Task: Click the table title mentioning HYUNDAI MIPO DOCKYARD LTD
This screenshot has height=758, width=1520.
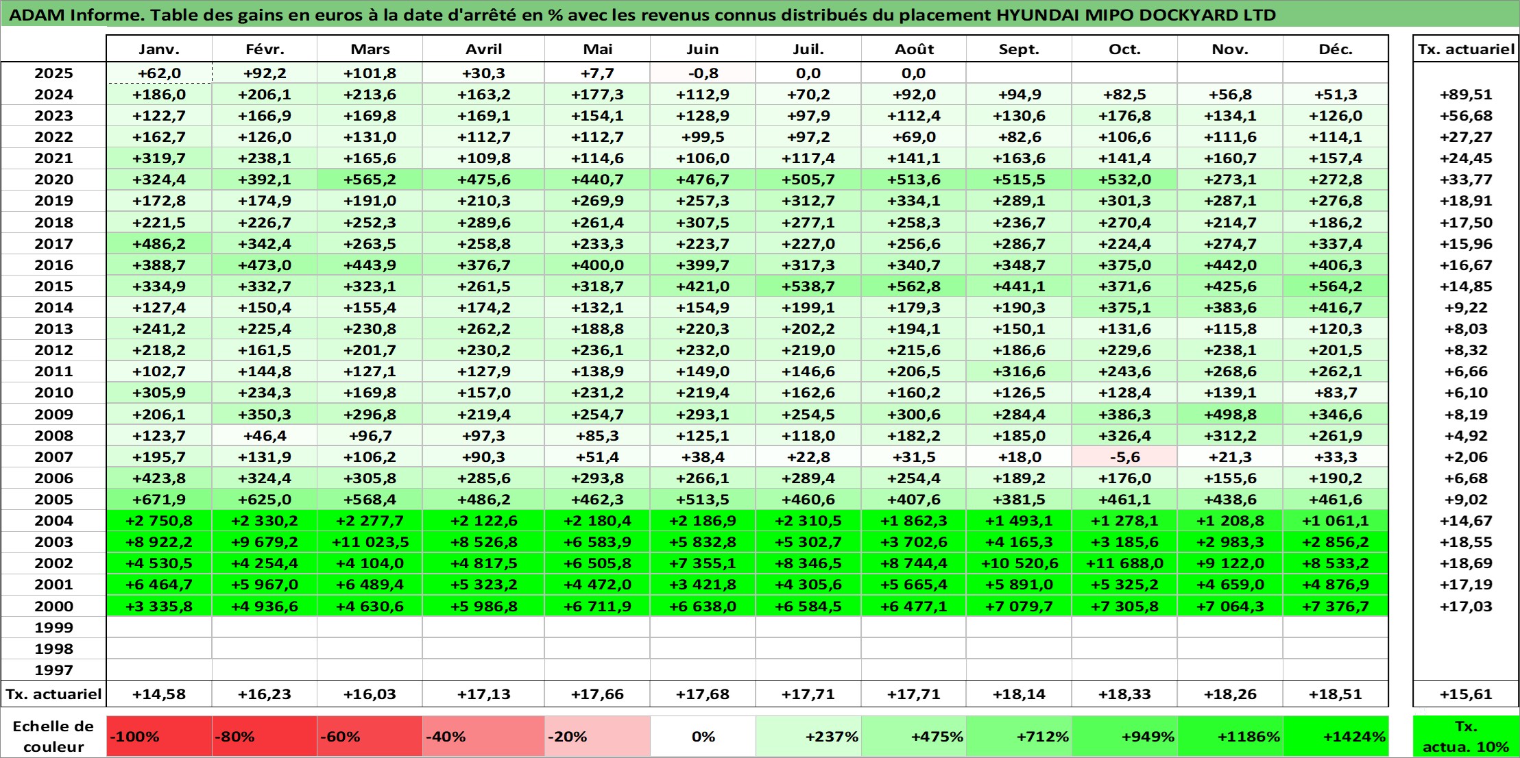Action: [x=642, y=14]
